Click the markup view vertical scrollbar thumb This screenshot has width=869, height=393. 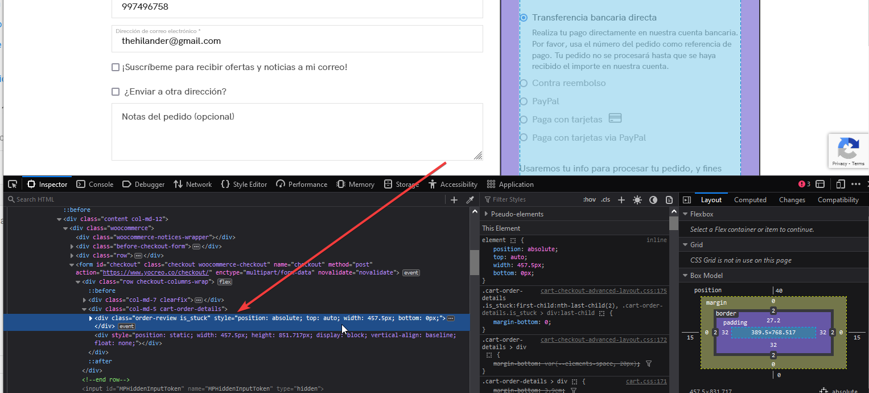click(474, 263)
